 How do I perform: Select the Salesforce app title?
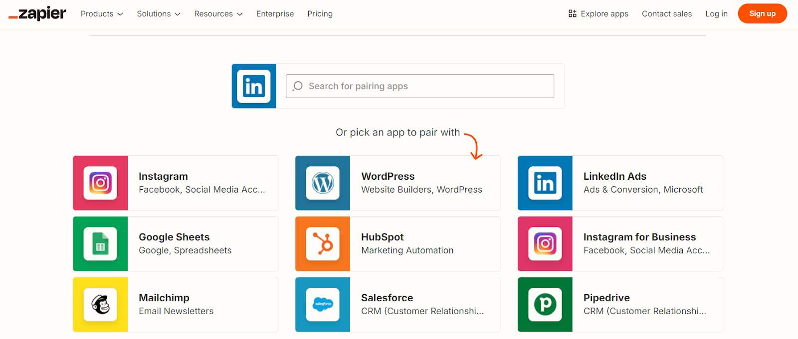click(x=387, y=298)
